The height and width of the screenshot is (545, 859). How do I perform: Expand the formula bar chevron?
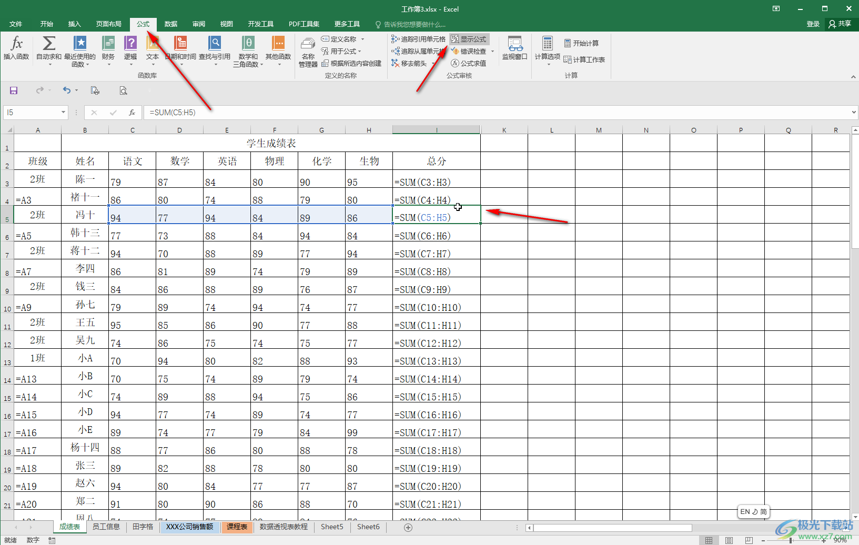pos(854,112)
